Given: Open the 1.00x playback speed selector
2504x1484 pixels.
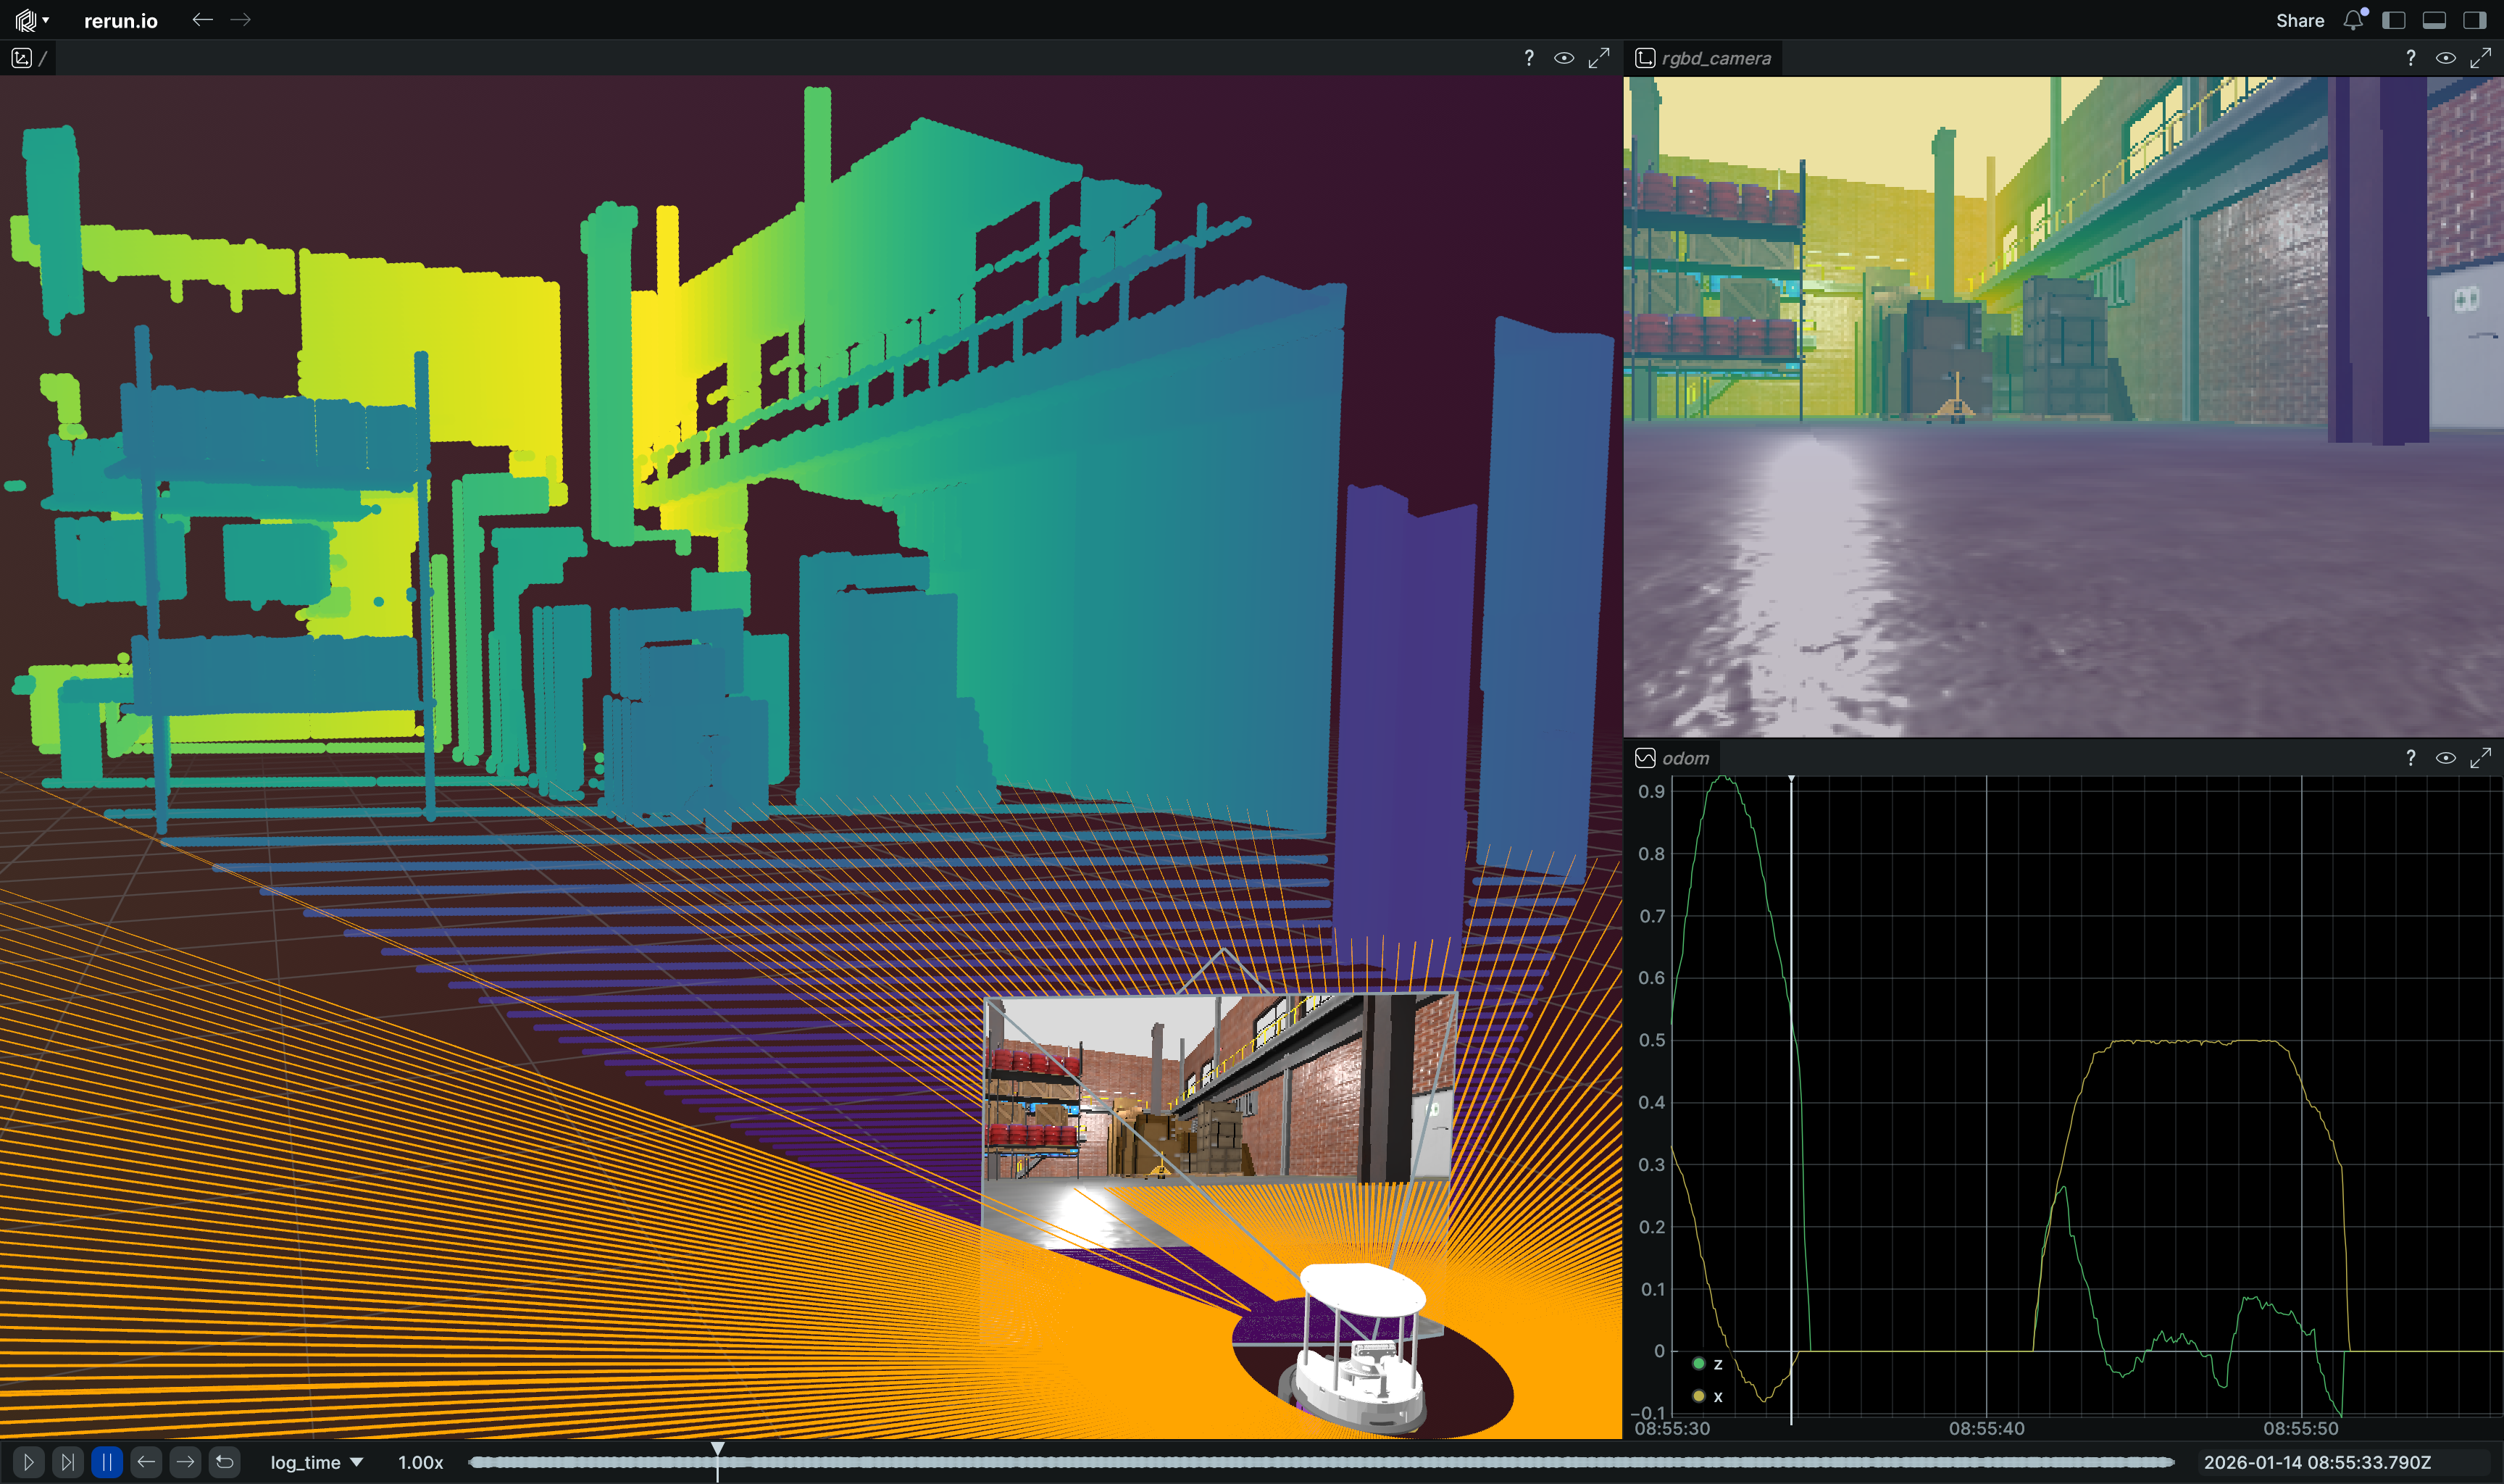Looking at the screenshot, I should click(x=418, y=1461).
